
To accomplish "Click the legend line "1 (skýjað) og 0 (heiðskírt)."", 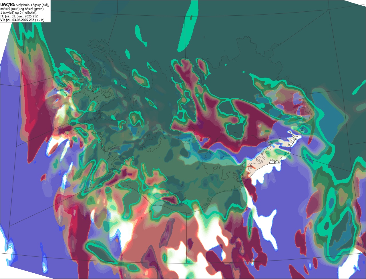I will coord(19,12).
